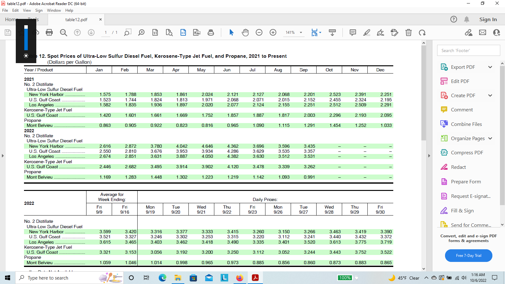Add a sticky note comment
Viewport: 505px width, 284px height.
click(x=353, y=33)
